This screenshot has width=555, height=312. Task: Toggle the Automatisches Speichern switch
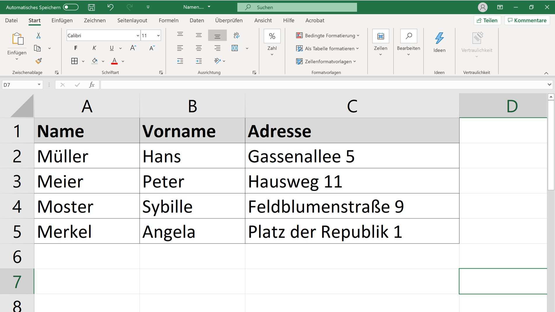point(71,7)
